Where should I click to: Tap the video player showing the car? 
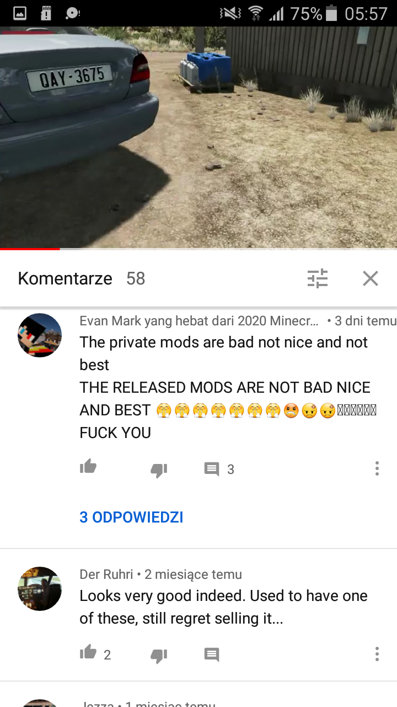tap(198, 138)
